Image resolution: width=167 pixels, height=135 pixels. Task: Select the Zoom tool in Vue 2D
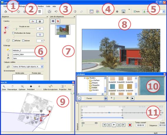(4, 88)
